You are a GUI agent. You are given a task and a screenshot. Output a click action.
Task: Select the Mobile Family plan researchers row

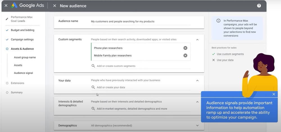(141, 55)
